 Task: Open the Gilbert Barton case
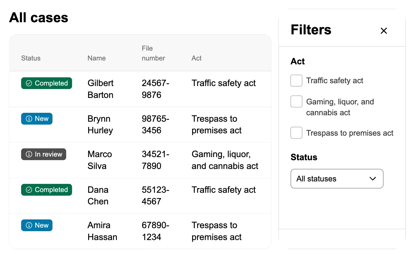point(100,89)
